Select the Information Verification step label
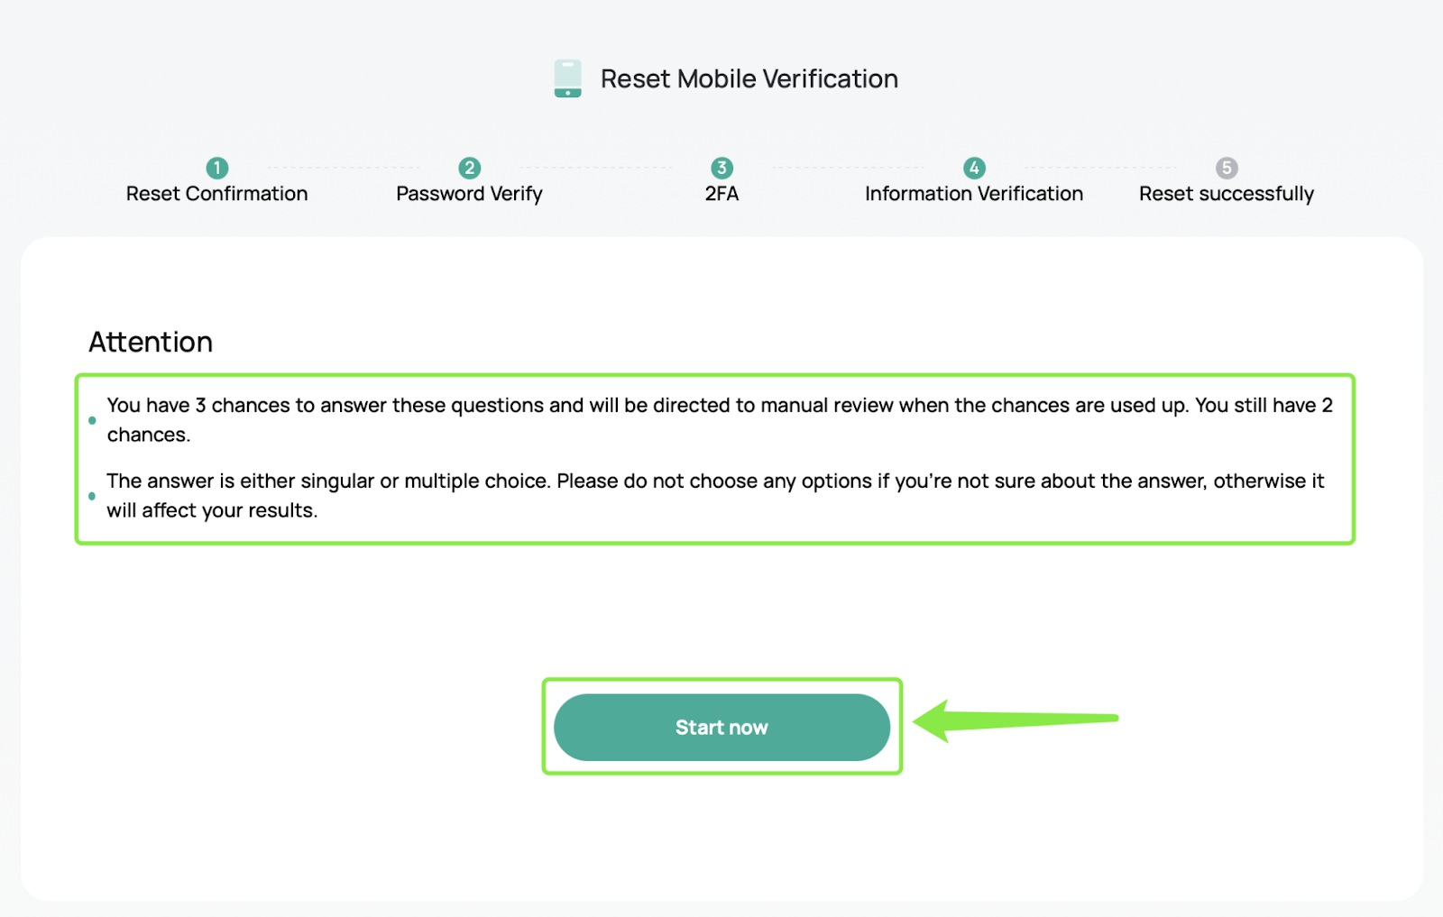Screen dimensions: 1443x917 [974, 194]
